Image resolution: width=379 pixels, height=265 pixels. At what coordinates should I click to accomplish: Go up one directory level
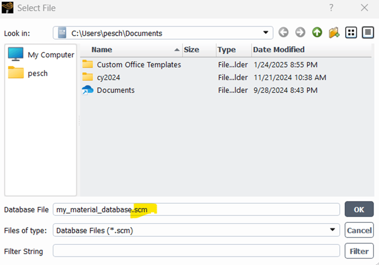(316, 32)
